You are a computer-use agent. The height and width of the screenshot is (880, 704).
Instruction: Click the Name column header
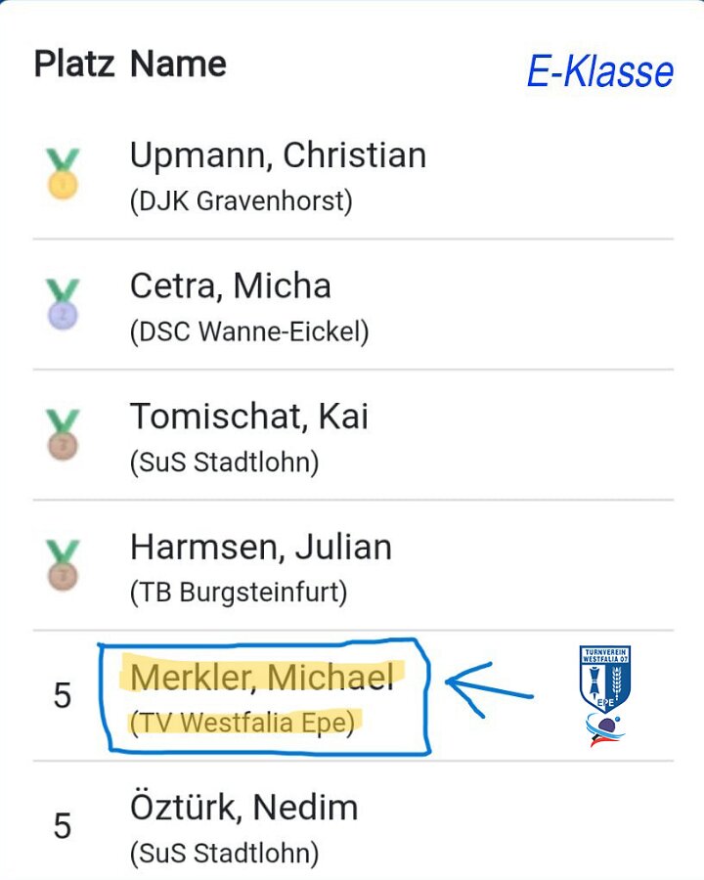[x=178, y=64]
